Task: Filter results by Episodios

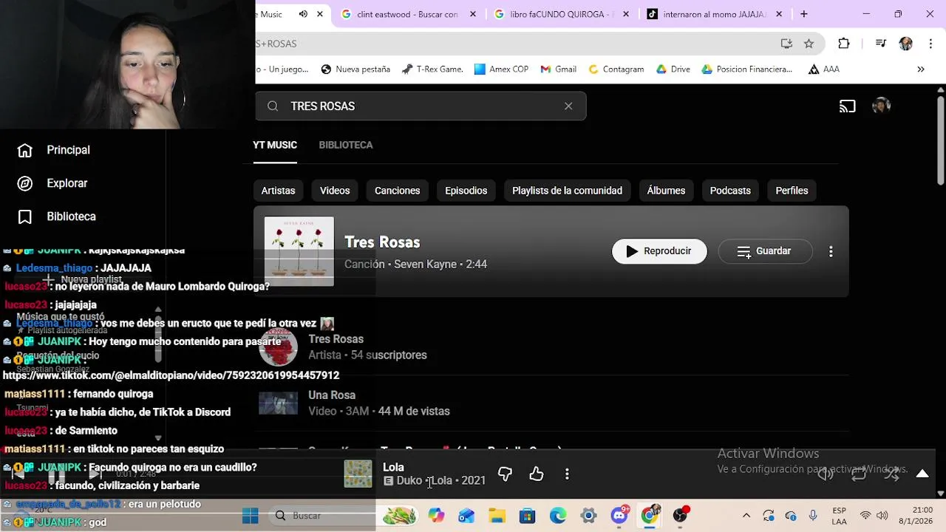Action: click(x=466, y=191)
